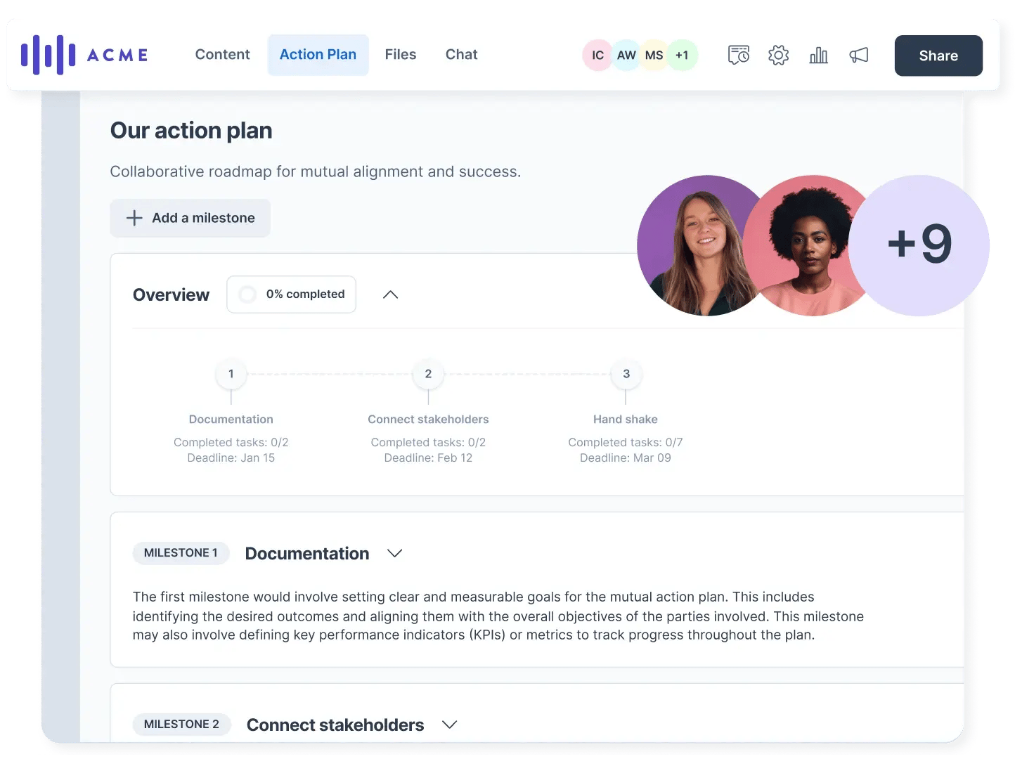The height and width of the screenshot is (759, 1015).
Task: Go to the Chat tab
Action: pyautogui.click(x=461, y=55)
